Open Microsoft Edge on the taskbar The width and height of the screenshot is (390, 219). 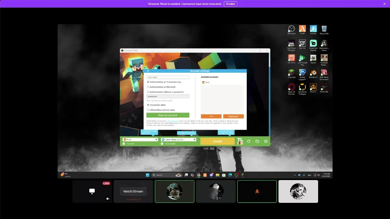pos(230,175)
